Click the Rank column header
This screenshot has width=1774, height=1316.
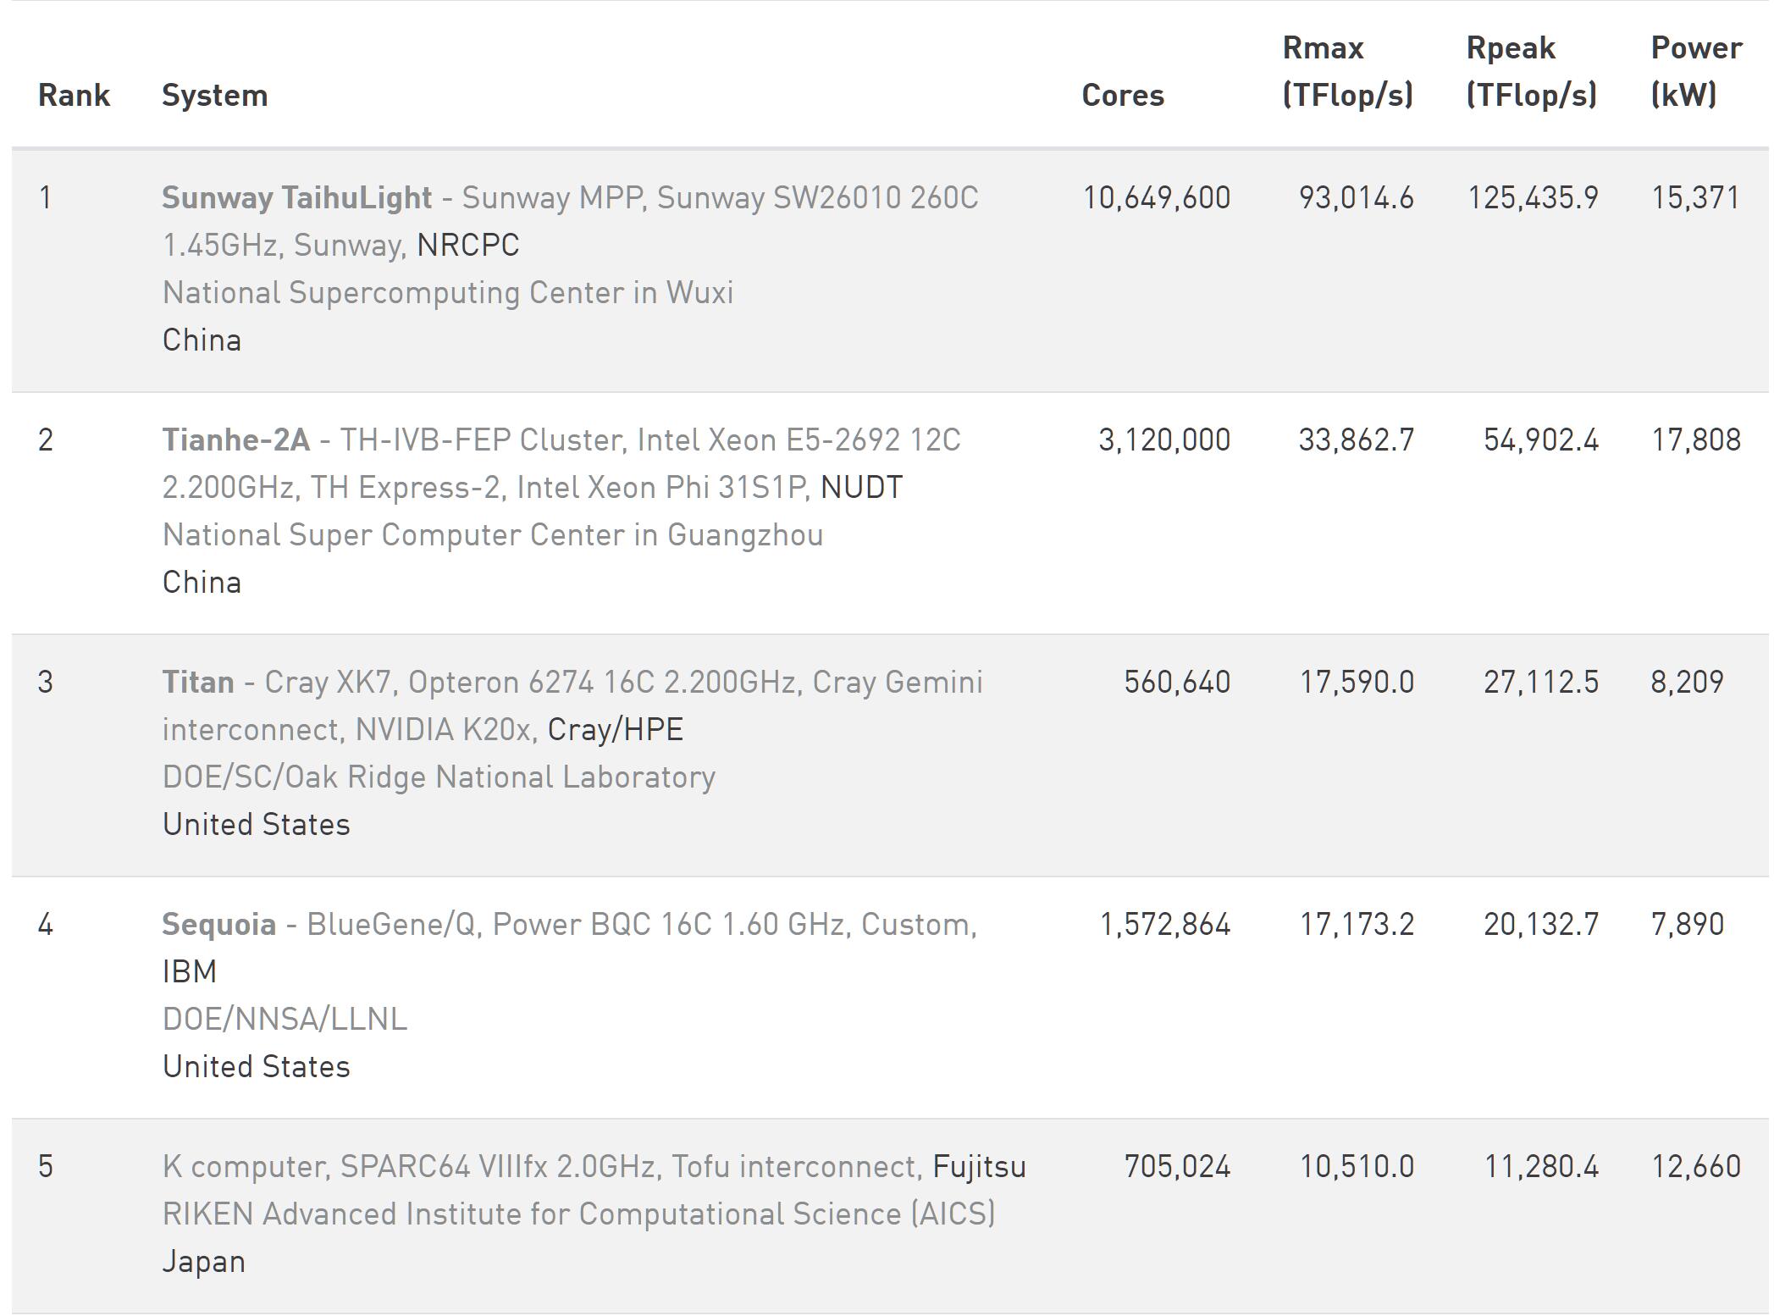tap(74, 96)
